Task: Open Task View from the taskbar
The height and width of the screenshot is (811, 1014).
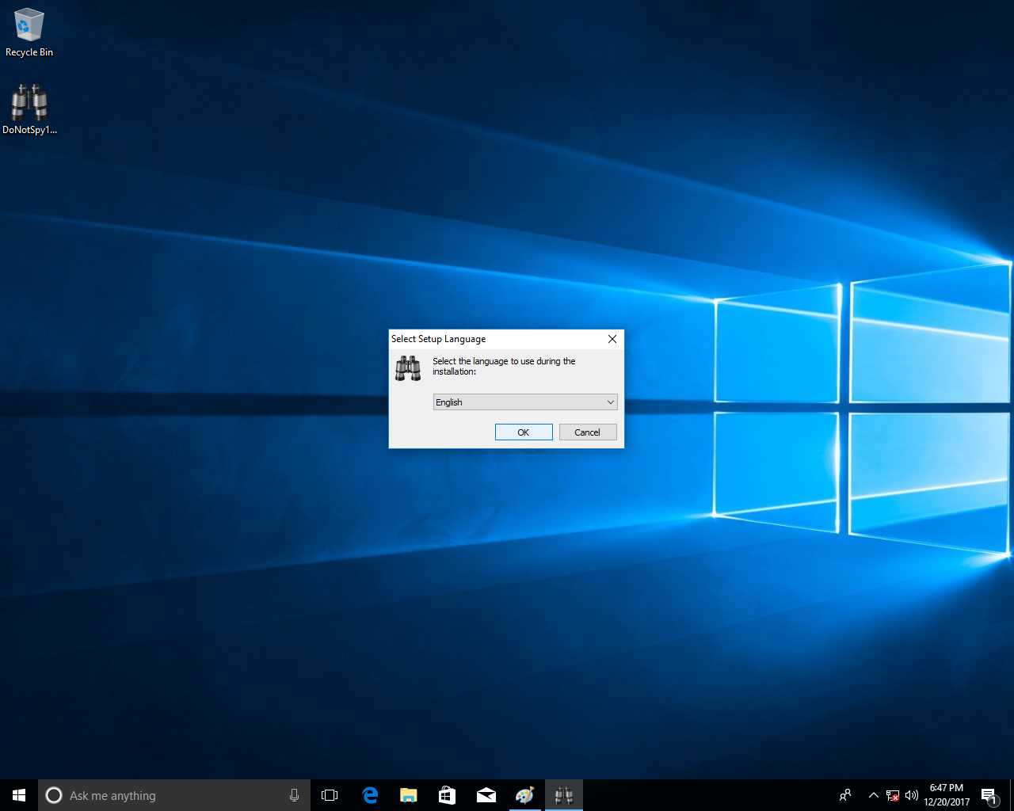Action: click(x=330, y=795)
